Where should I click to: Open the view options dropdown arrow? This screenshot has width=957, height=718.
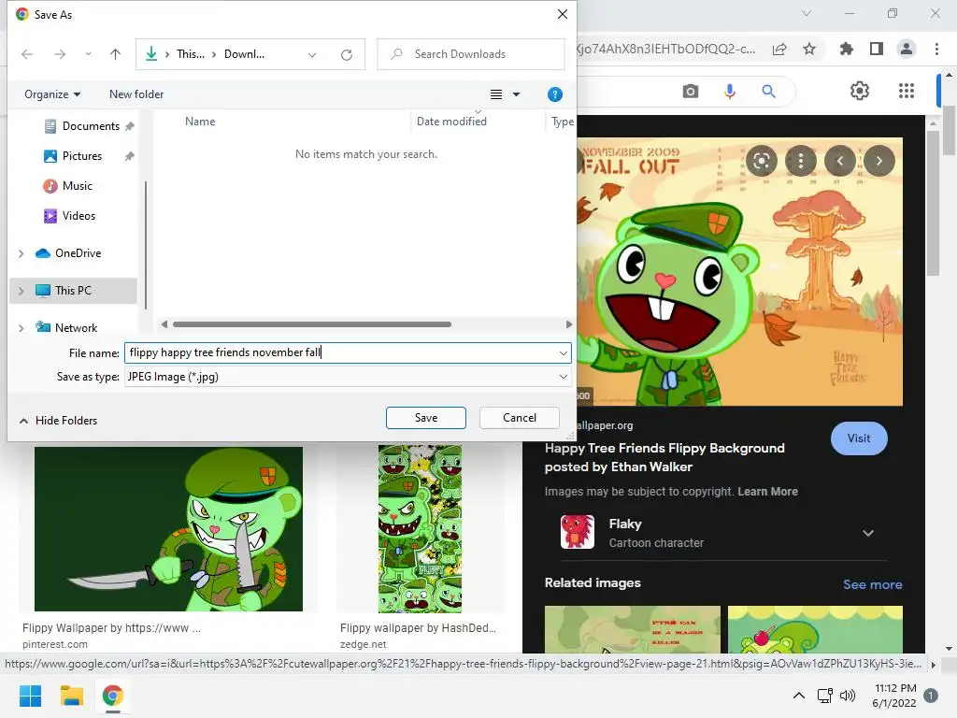[x=516, y=94]
